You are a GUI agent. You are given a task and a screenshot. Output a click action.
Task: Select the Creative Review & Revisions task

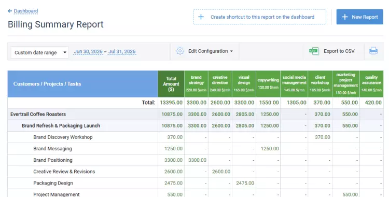(x=64, y=172)
